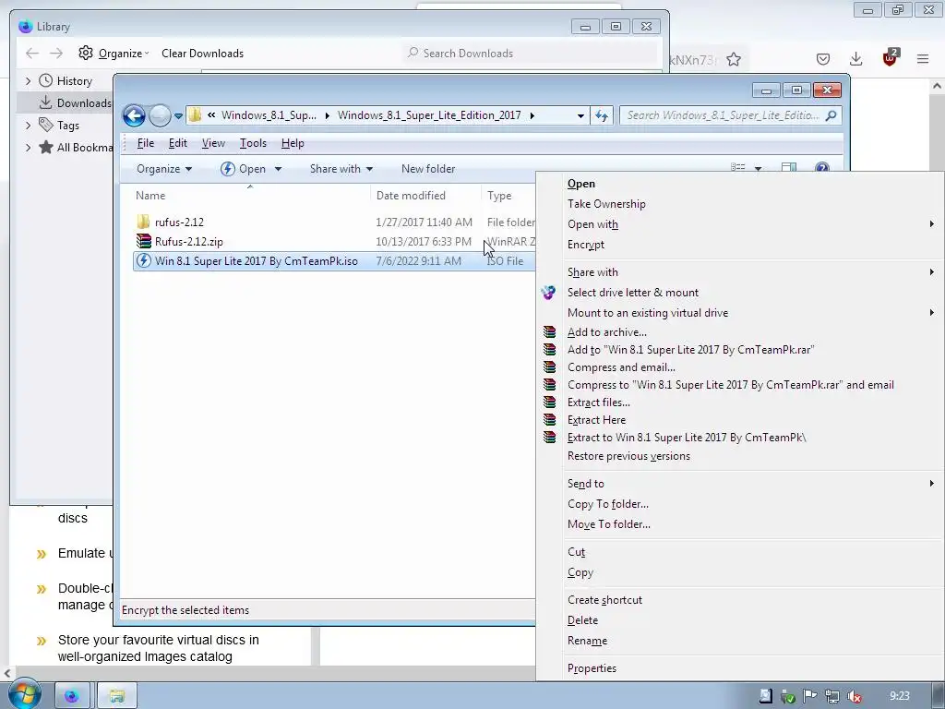Screen dimensions: 945x709
Task: Click the change view icon in Explorer toolbar
Action: 738,168
